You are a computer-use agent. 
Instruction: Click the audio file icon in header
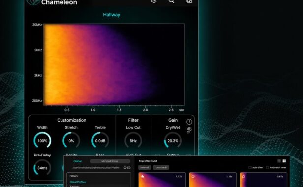(189, 1)
